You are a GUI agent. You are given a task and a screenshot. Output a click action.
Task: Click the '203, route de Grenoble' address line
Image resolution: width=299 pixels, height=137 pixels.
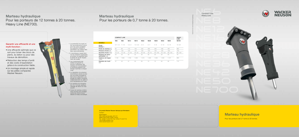tap(109, 116)
